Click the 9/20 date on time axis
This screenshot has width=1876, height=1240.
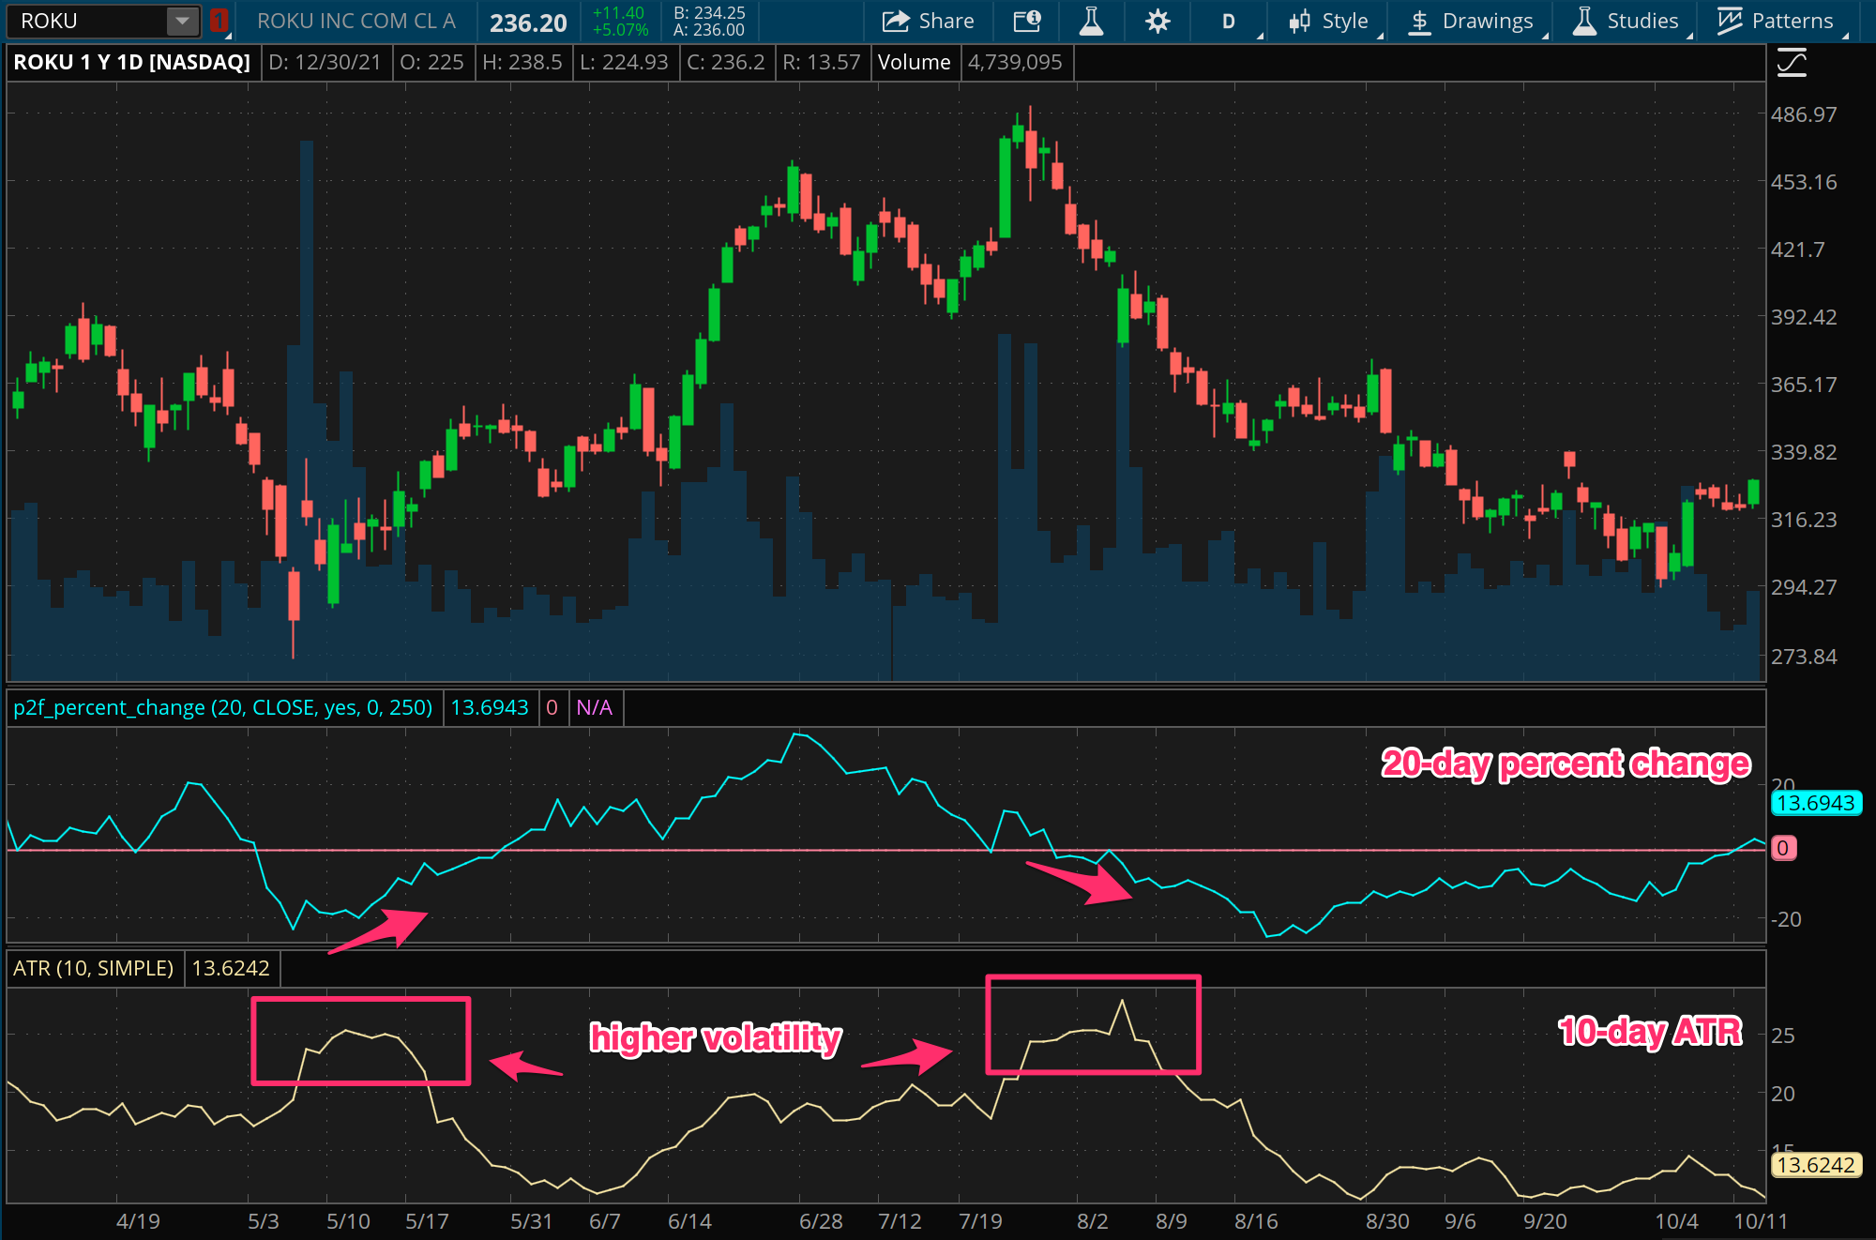(x=1545, y=1221)
